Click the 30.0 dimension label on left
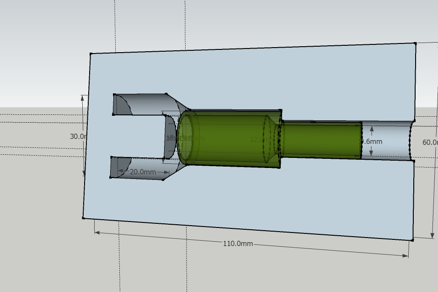This screenshot has height=292, width=438. pyautogui.click(x=76, y=136)
